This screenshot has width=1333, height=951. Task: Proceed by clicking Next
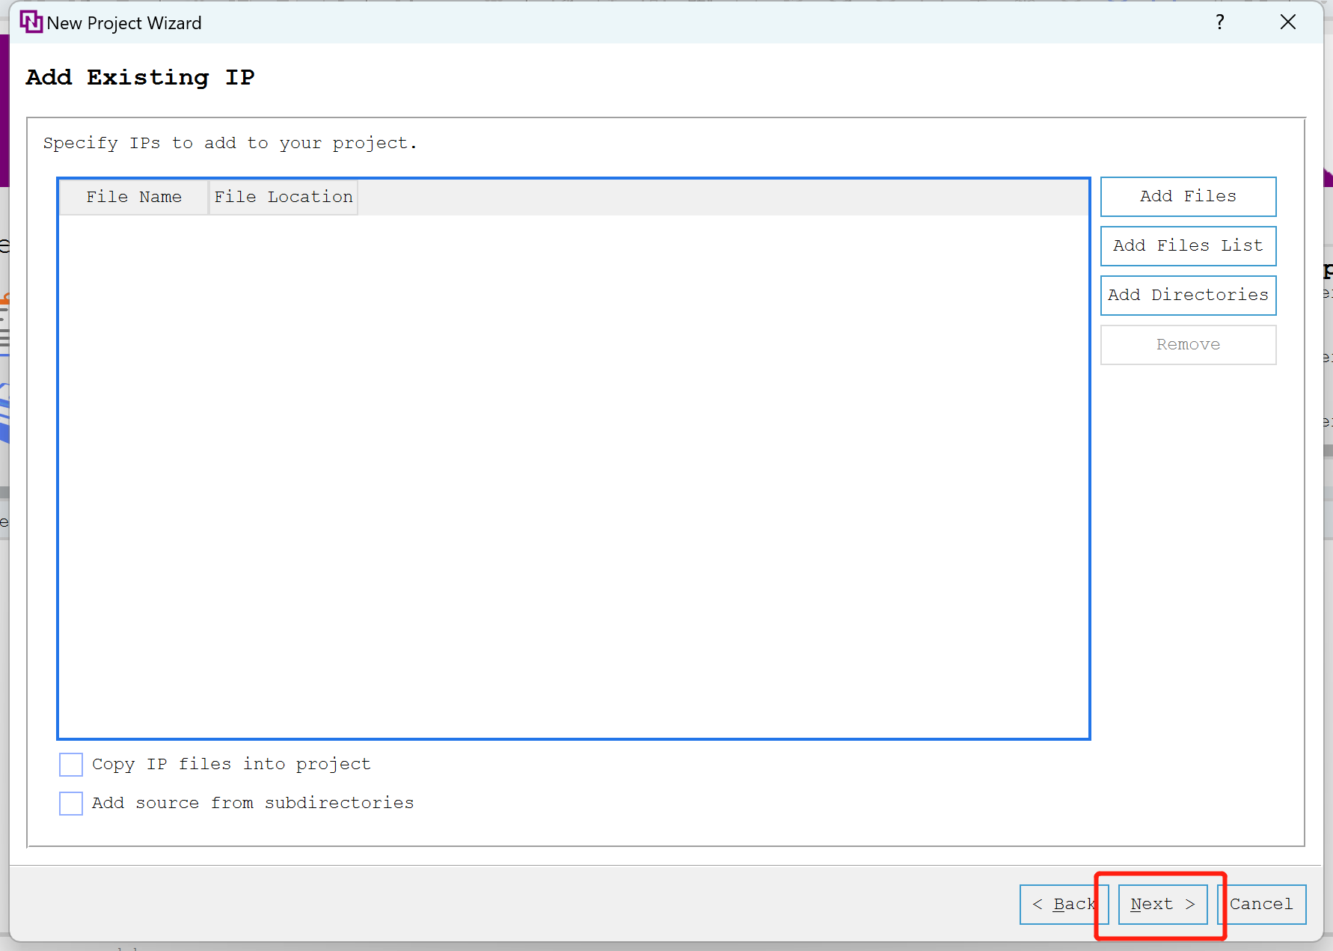tap(1162, 905)
